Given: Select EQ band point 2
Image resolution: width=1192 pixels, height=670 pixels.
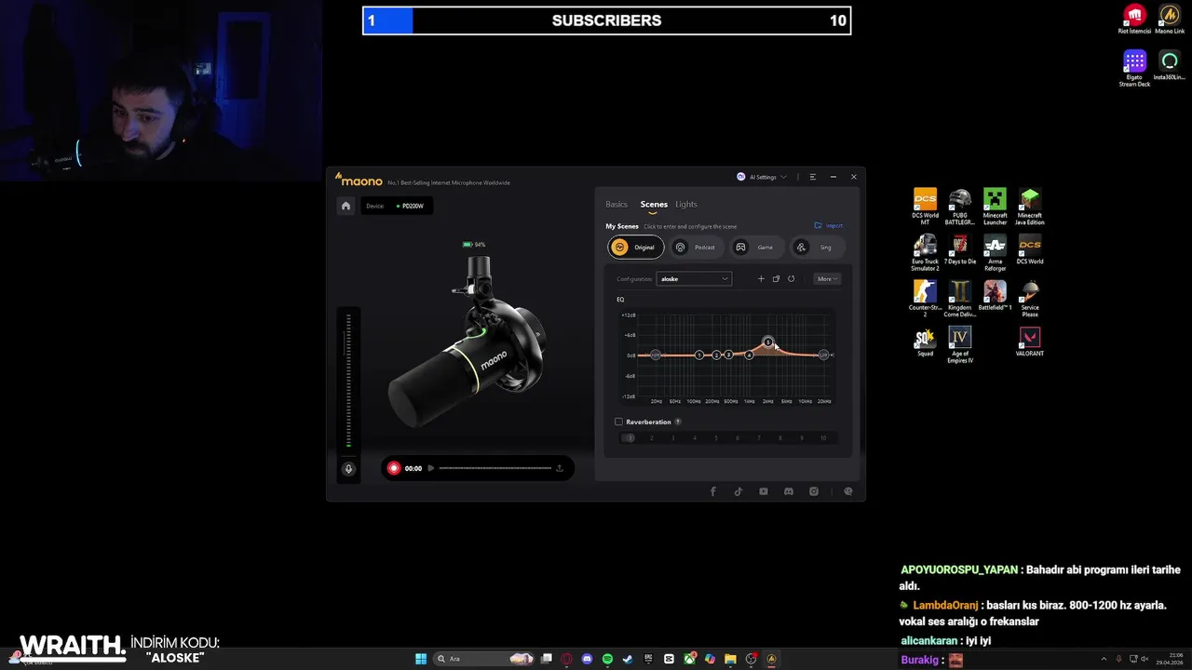Looking at the screenshot, I should pos(716,355).
